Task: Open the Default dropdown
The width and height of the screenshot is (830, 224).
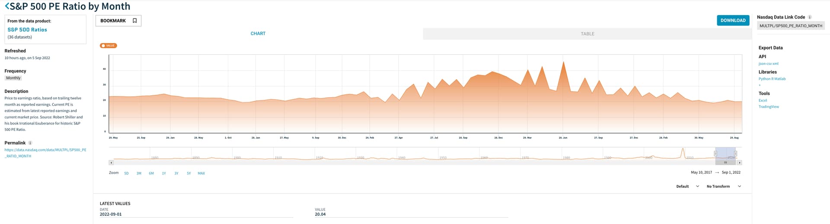Action: point(687,187)
